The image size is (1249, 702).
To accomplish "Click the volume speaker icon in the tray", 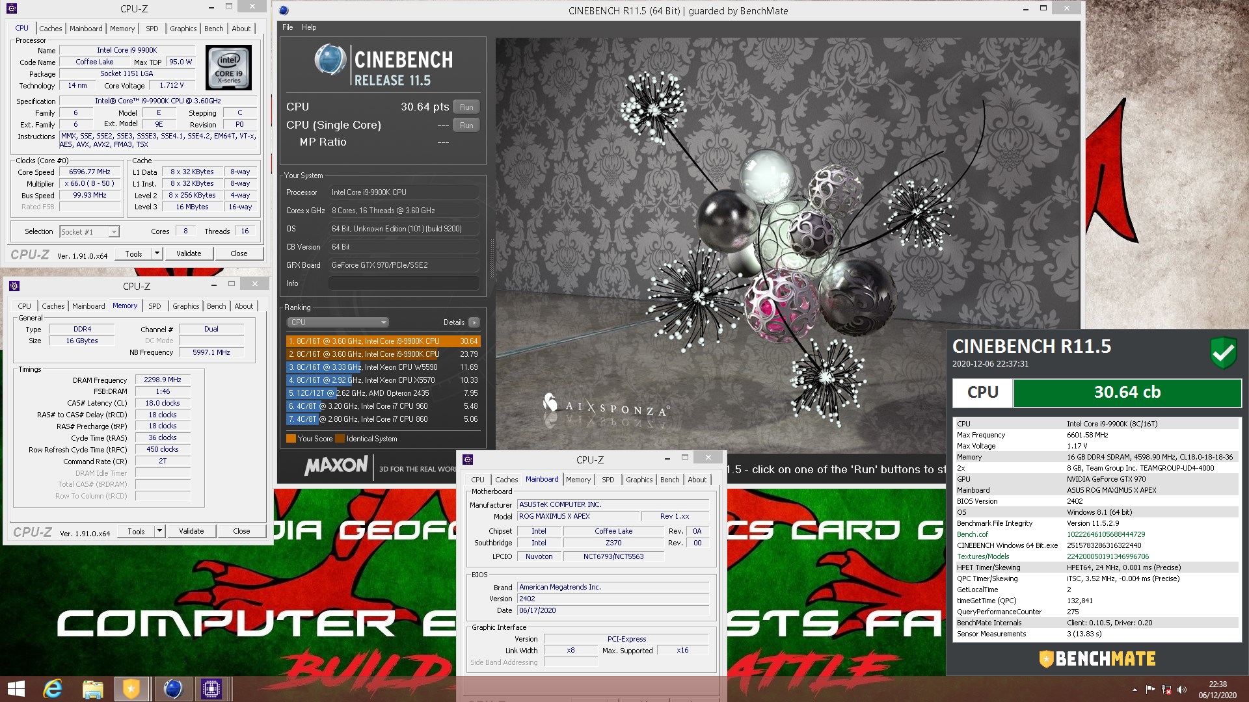I will coord(1182,689).
